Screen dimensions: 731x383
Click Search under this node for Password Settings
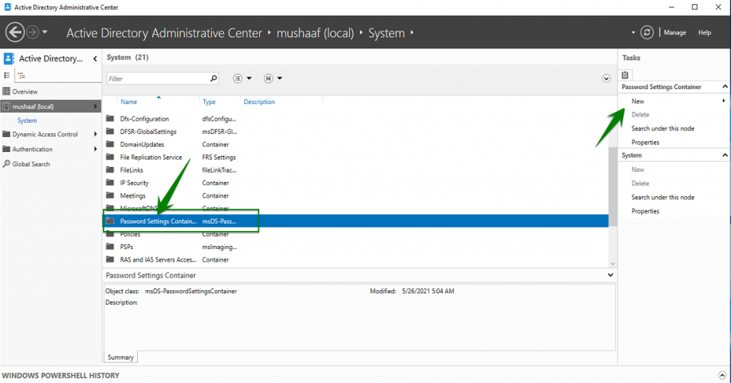tap(662, 128)
